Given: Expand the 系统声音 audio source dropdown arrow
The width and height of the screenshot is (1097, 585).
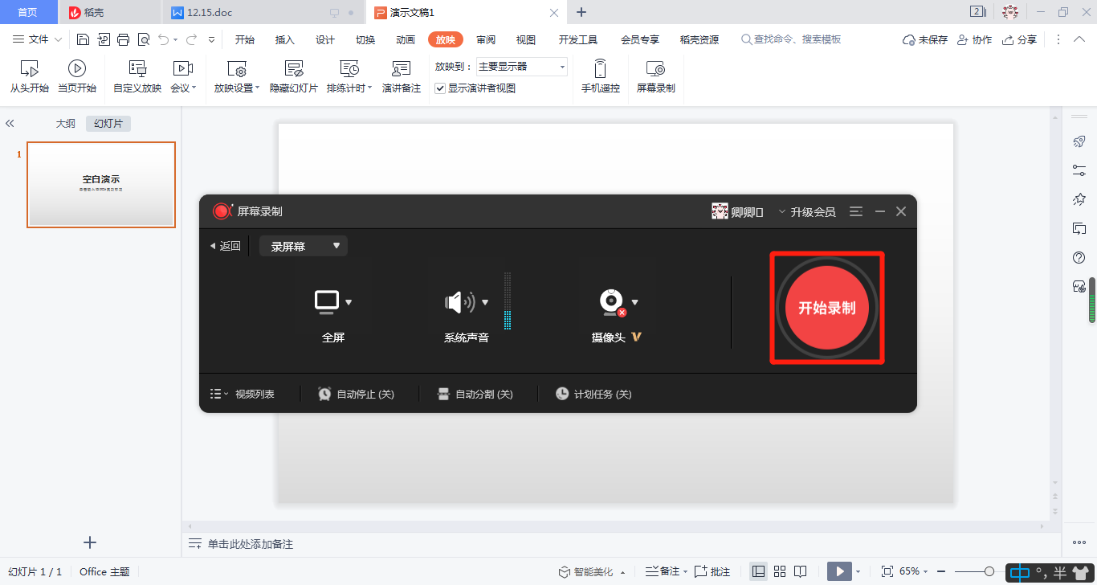Looking at the screenshot, I should pos(485,302).
